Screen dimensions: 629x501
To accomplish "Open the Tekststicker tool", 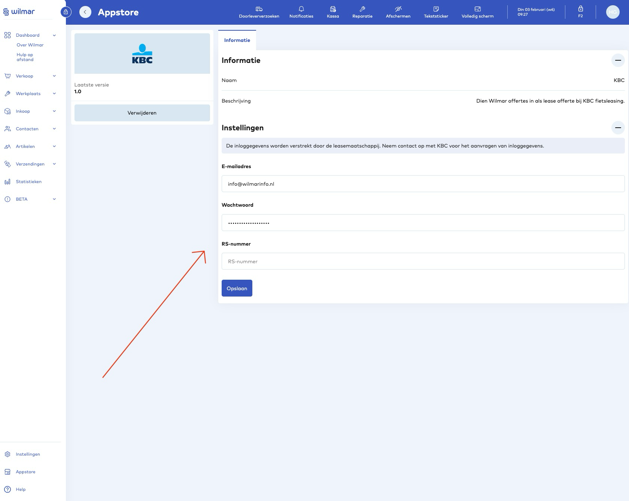I will click(436, 12).
